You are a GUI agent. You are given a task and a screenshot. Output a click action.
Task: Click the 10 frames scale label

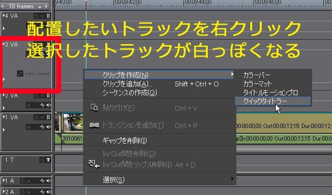click(21, 6)
